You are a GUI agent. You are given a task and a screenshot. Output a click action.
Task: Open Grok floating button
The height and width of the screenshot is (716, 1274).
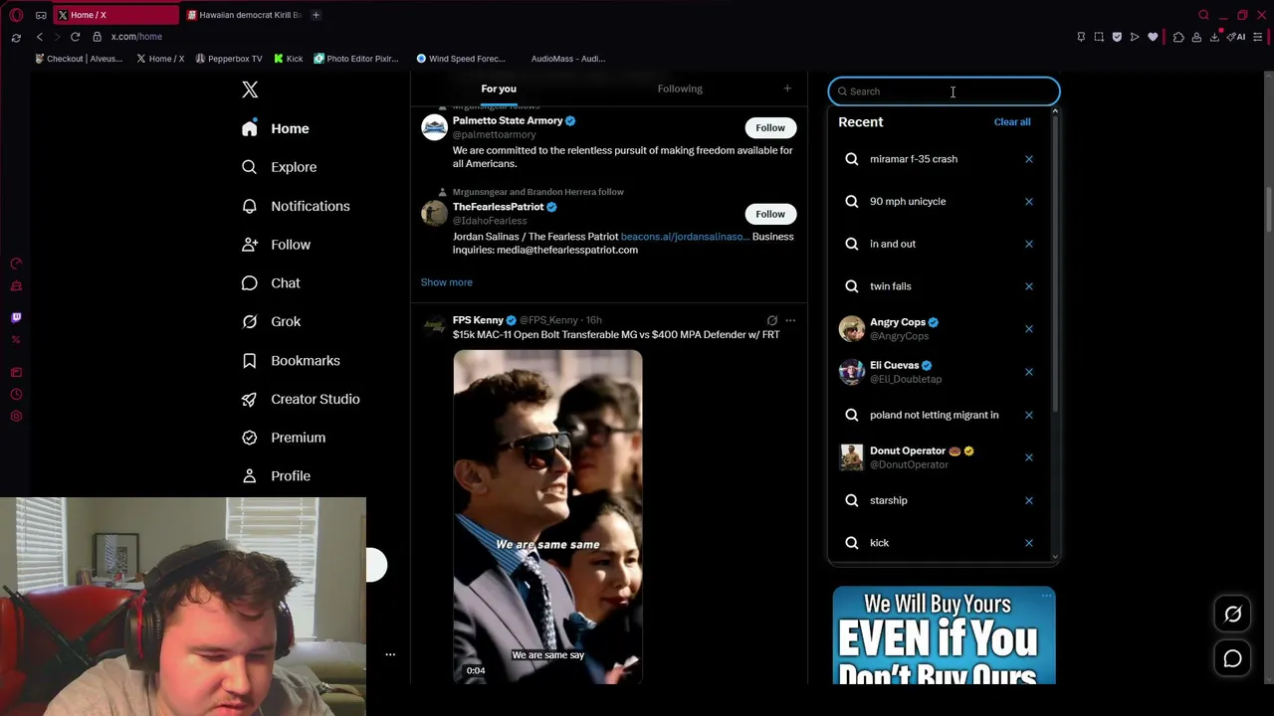[x=1232, y=615]
